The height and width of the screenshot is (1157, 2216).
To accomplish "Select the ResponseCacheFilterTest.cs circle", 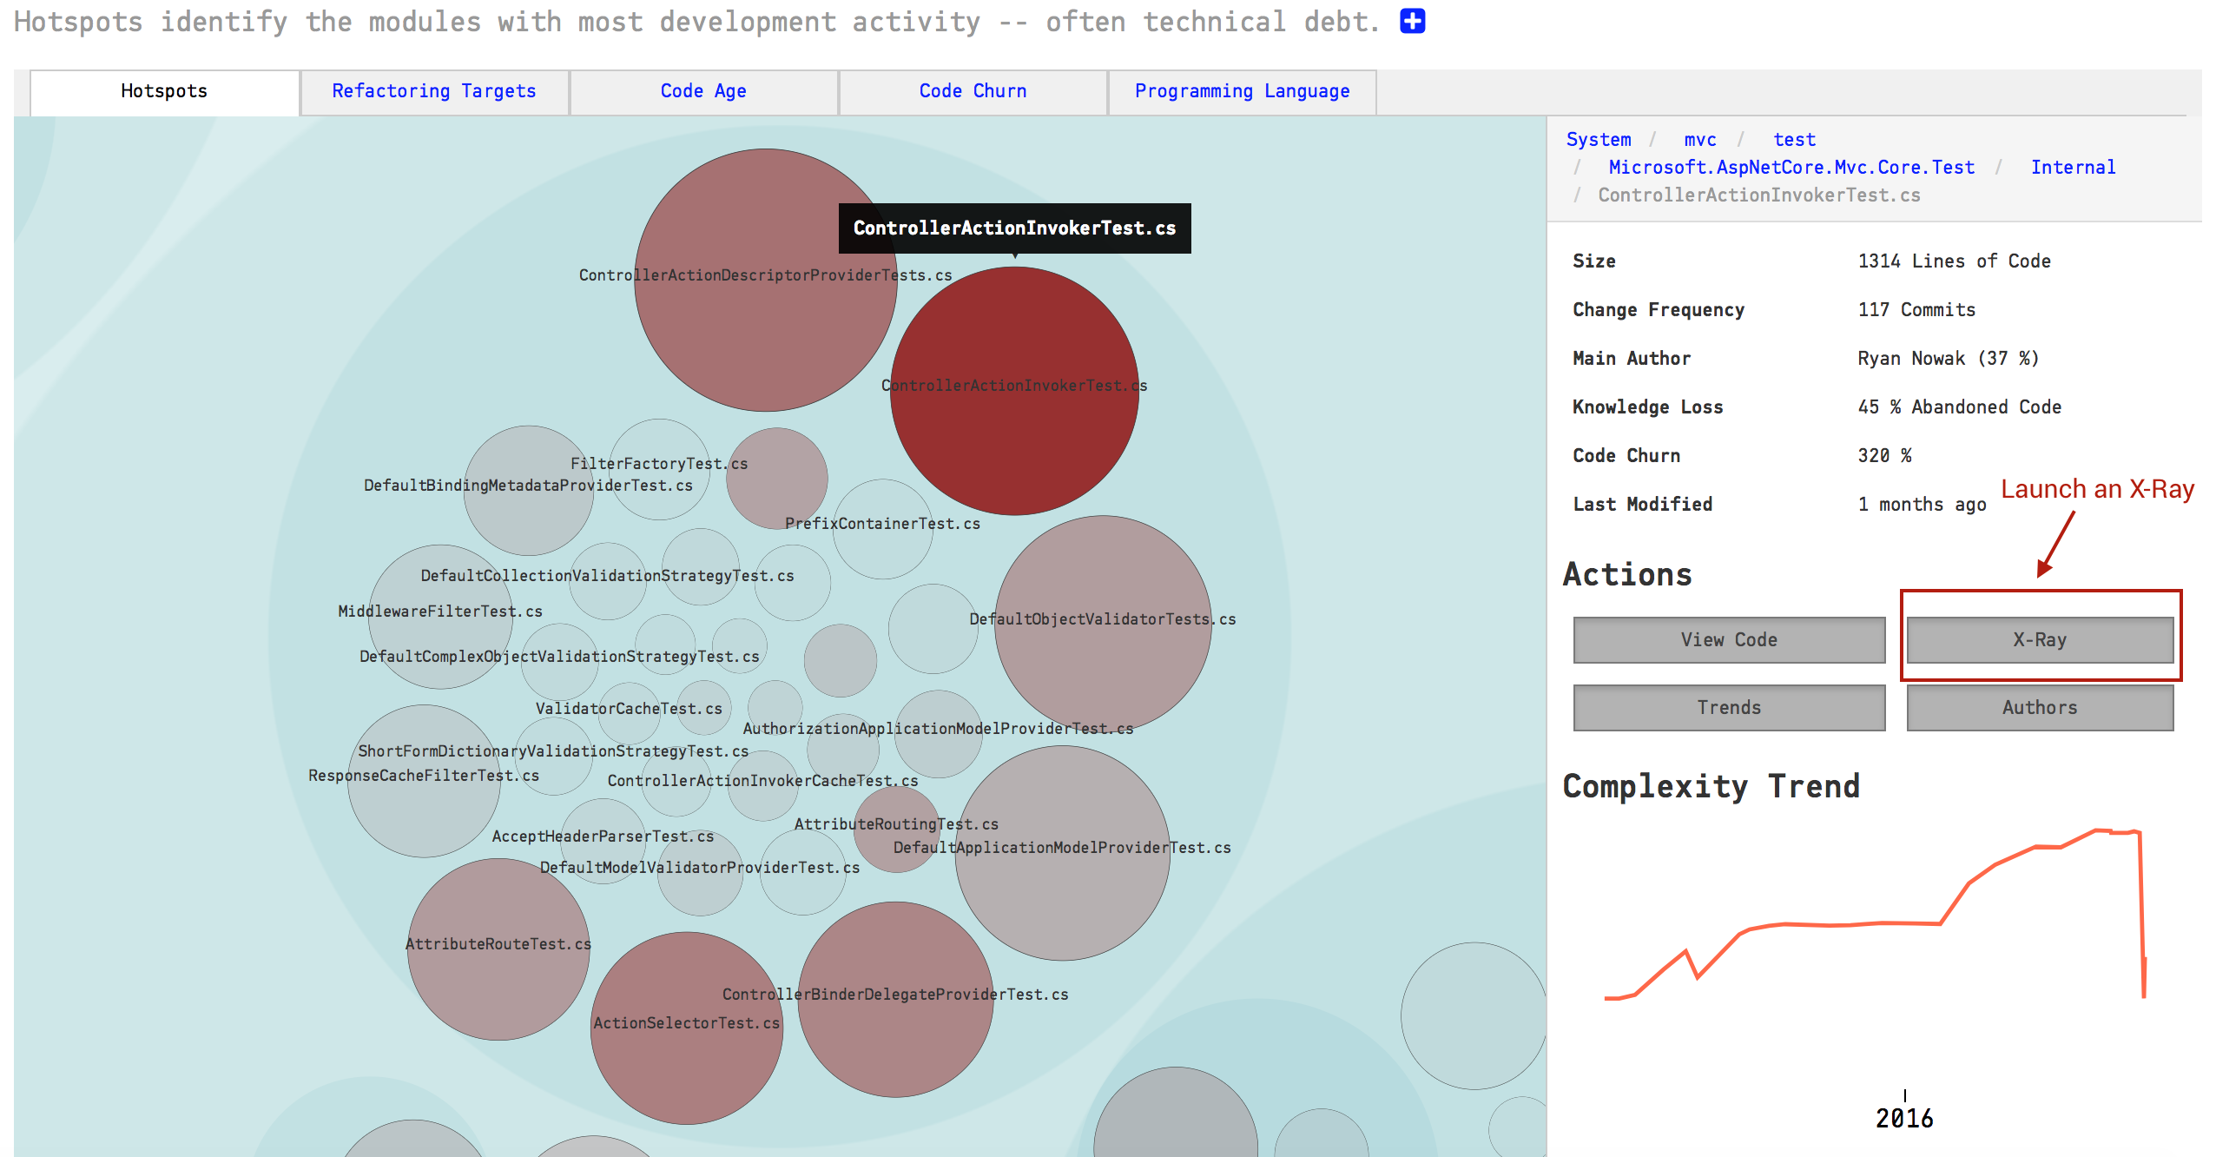I will (424, 781).
